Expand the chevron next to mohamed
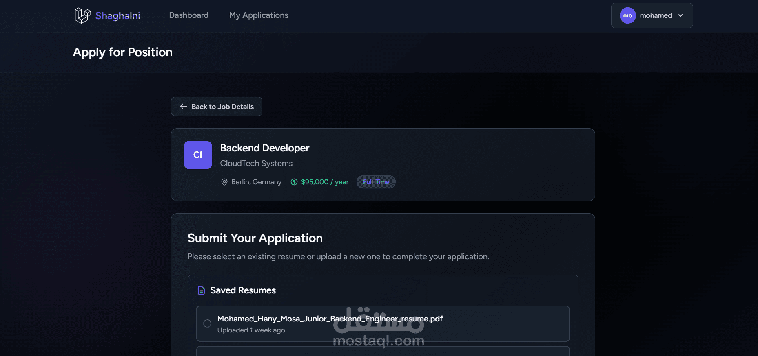 [680, 15]
